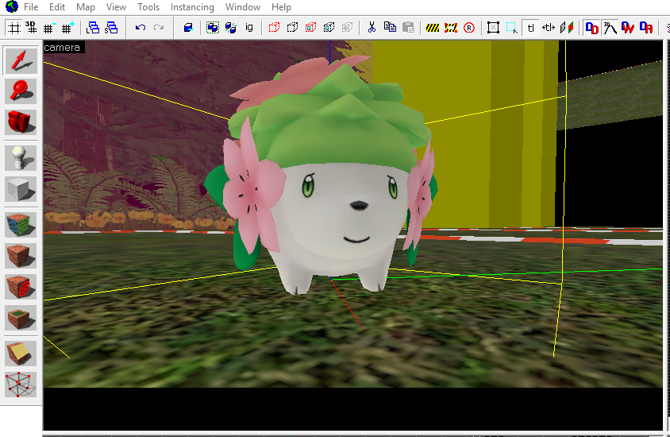Click the 'DR' displacement icon

click(646, 28)
